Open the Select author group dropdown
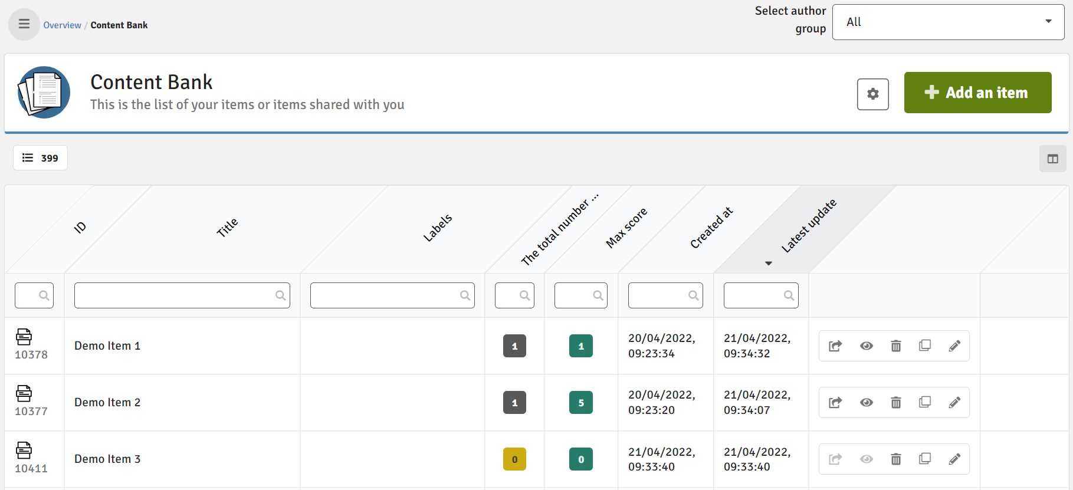This screenshot has height=490, width=1073. pos(948,22)
